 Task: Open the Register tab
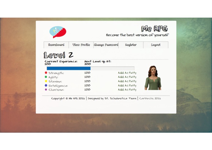pos(131,45)
